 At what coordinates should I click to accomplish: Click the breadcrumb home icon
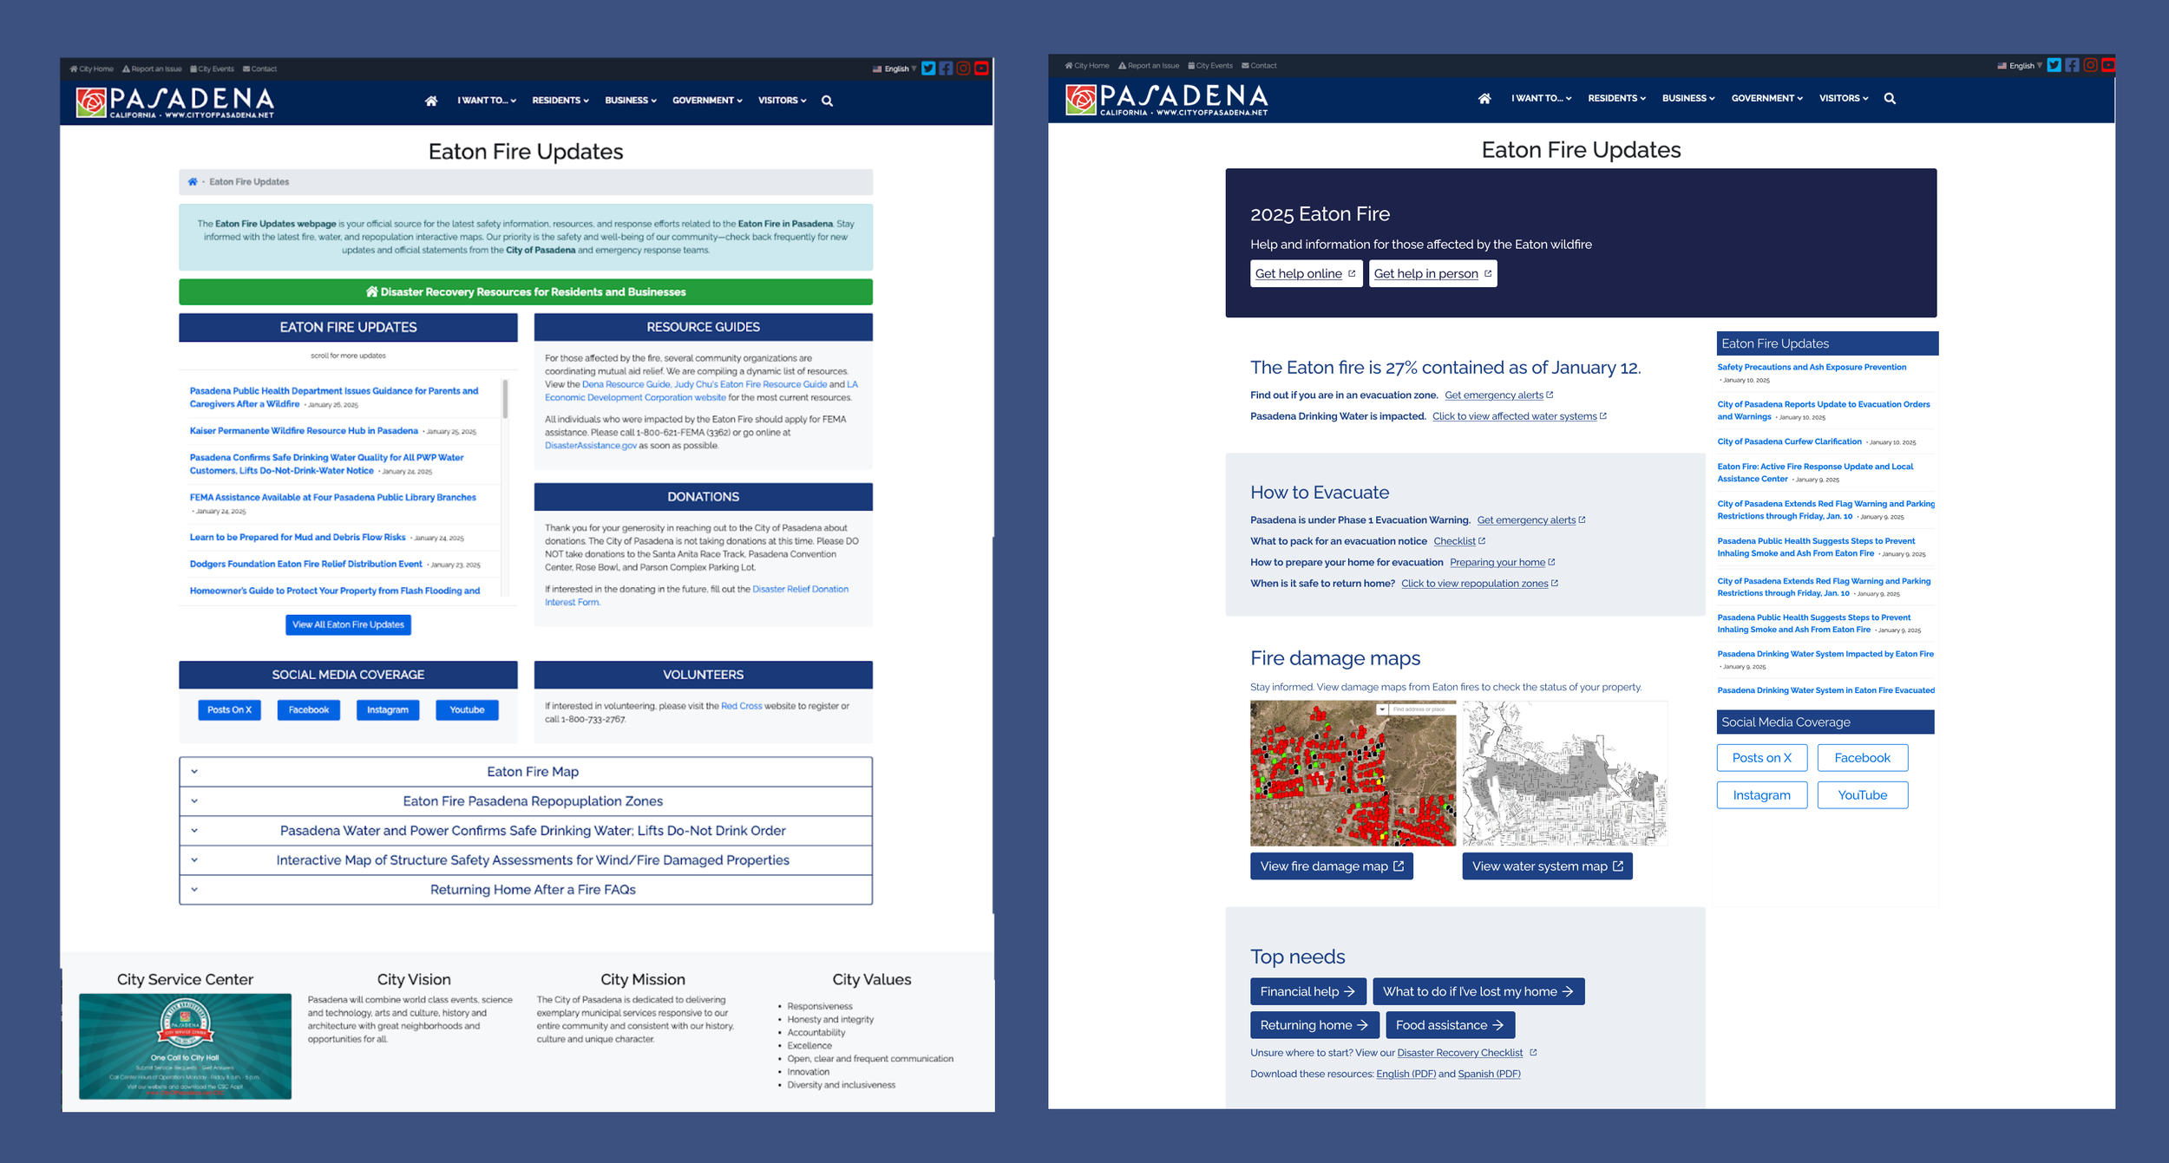click(x=193, y=182)
